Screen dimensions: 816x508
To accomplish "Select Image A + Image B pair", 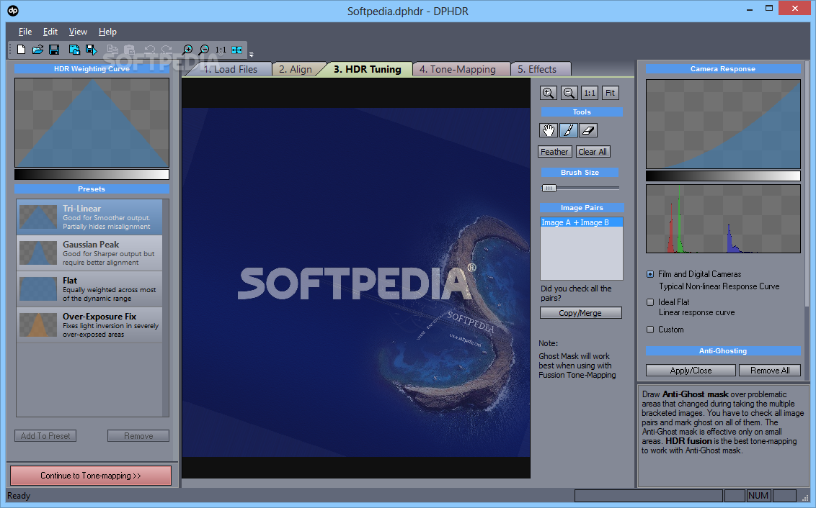I will 582,222.
